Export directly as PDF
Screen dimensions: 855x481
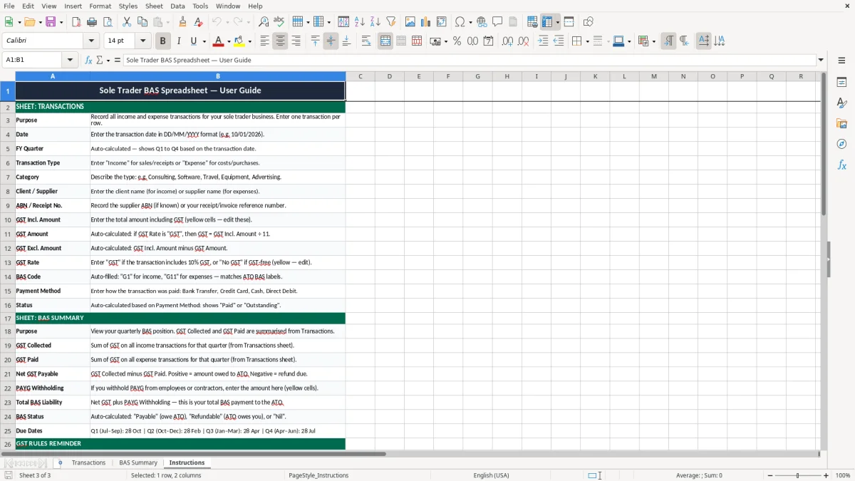[x=76, y=22]
